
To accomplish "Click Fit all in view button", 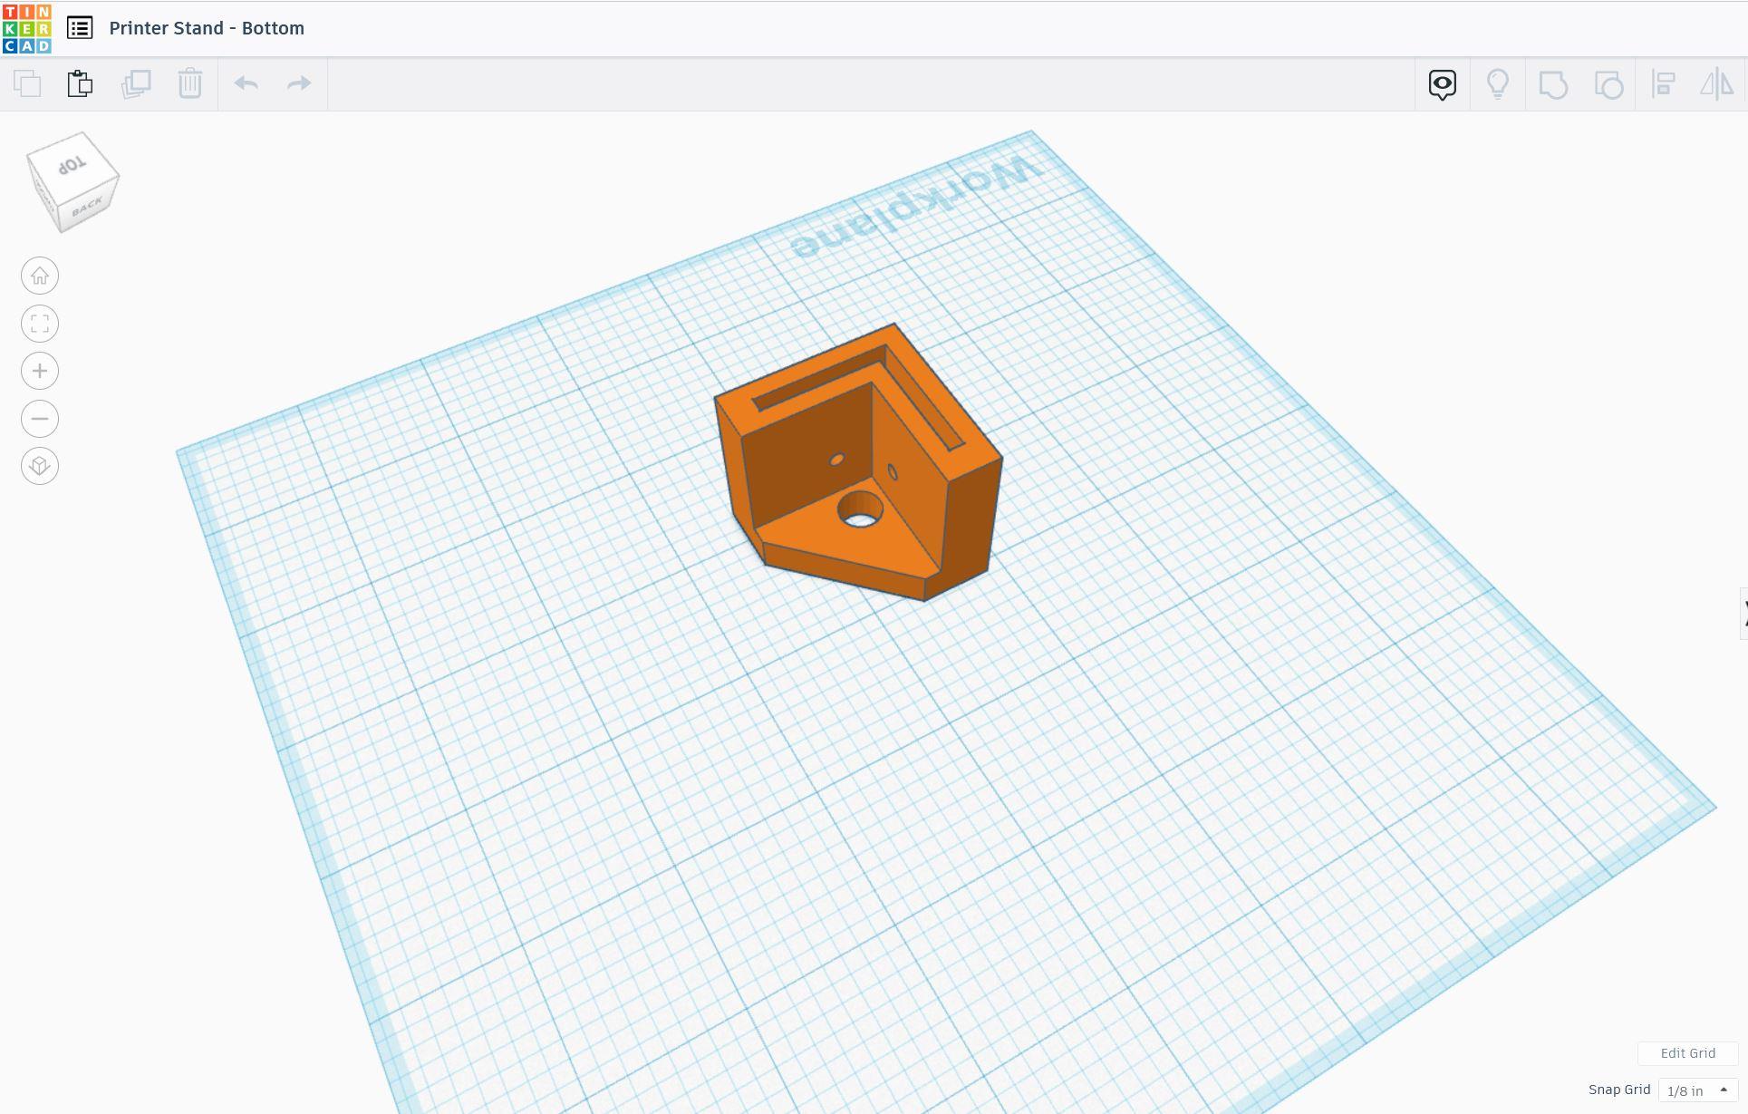I will 40,324.
